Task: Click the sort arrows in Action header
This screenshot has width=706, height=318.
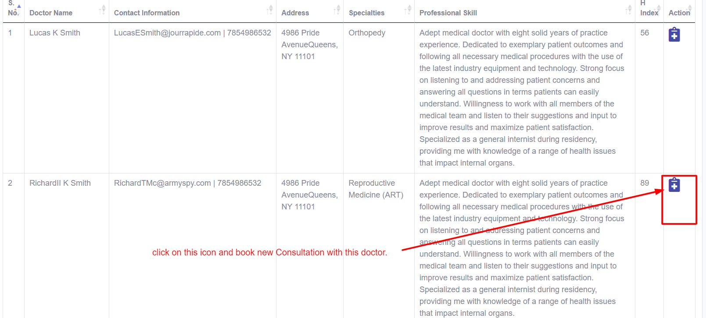Action: pyautogui.click(x=689, y=10)
